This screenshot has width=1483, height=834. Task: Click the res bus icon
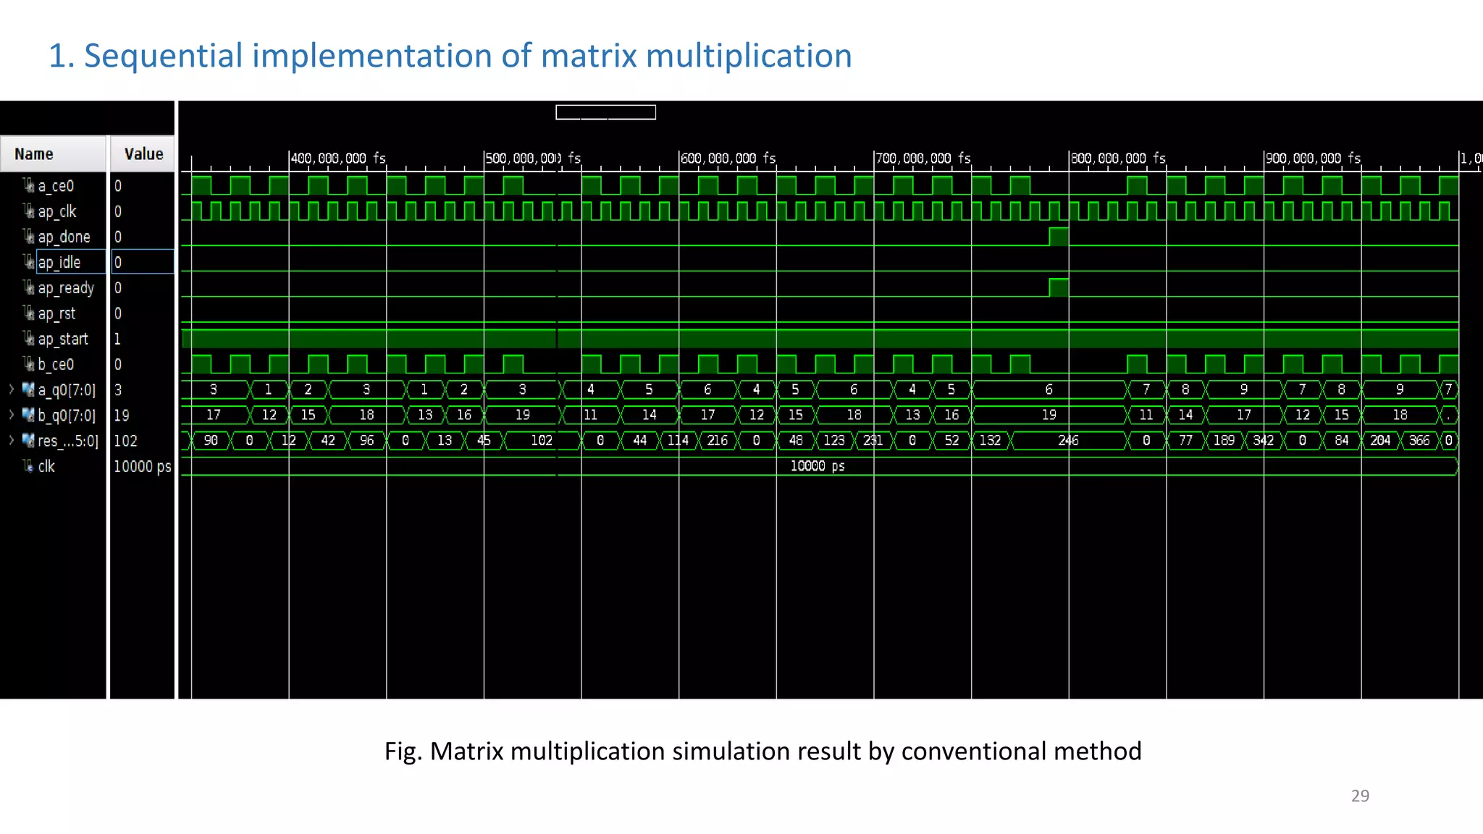(28, 440)
